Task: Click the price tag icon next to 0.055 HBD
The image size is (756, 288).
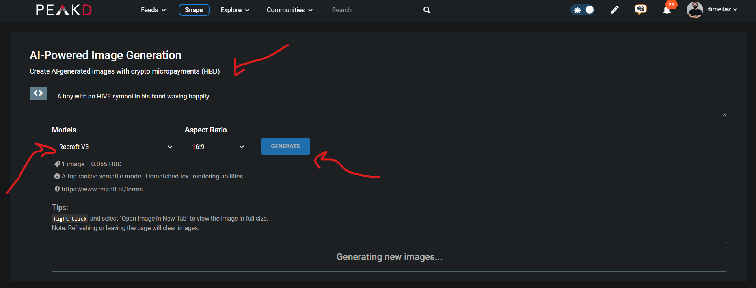Action: [x=57, y=164]
